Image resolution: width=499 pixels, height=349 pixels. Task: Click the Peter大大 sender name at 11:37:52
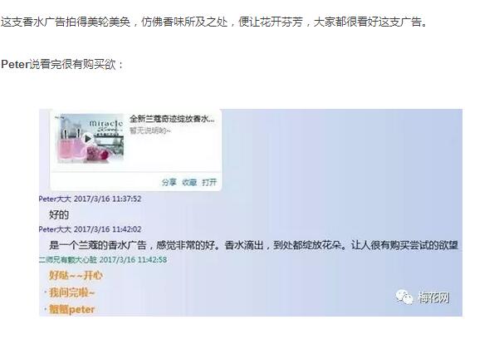click(x=55, y=199)
